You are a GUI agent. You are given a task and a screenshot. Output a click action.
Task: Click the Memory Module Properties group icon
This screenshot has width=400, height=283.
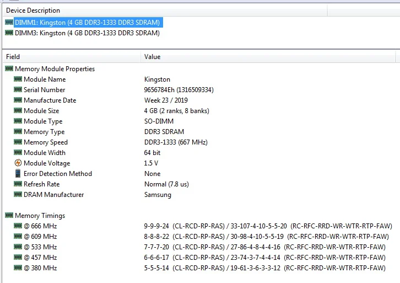click(x=9, y=68)
